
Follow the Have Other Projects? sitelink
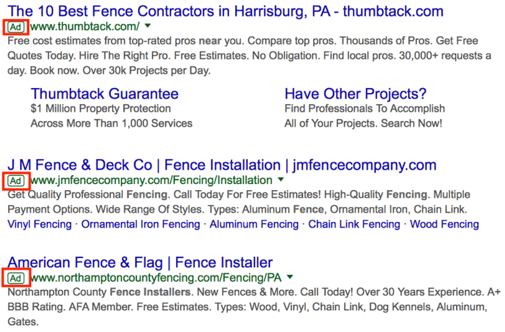pos(355,93)
